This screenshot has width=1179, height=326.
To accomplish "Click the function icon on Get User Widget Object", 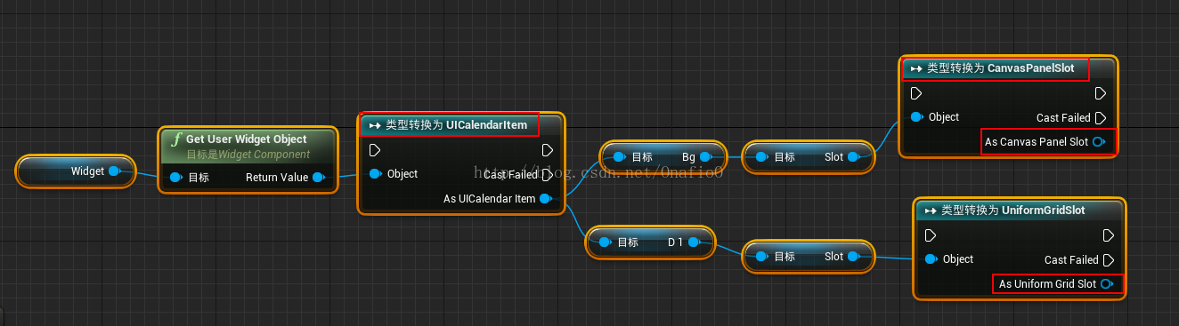I will [x=176, y=139].
